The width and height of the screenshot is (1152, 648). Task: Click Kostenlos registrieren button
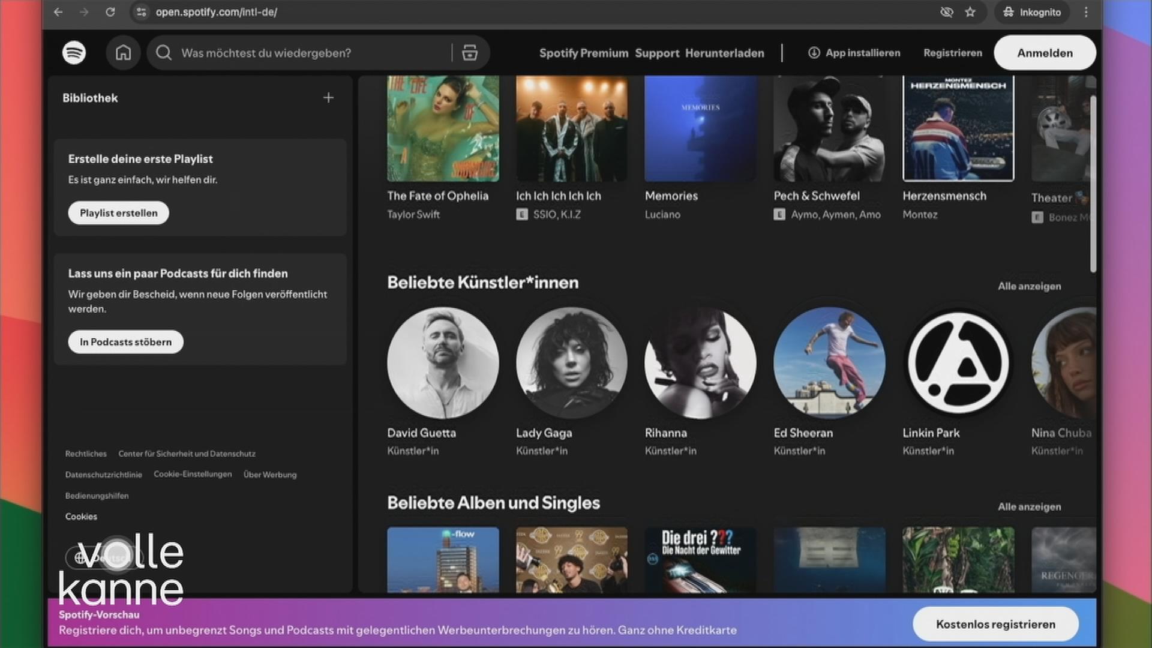pyautogui.click(x=995, y=624)
